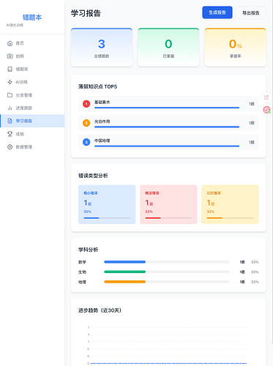Click the 错题本 logo title

pyautogui.click(x=32, y=18)
